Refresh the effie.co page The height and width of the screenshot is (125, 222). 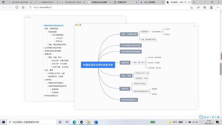coord(17,7)
